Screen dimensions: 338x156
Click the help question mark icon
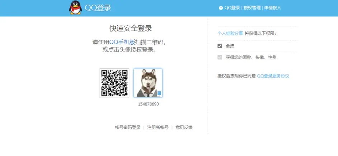pos(221,8)
